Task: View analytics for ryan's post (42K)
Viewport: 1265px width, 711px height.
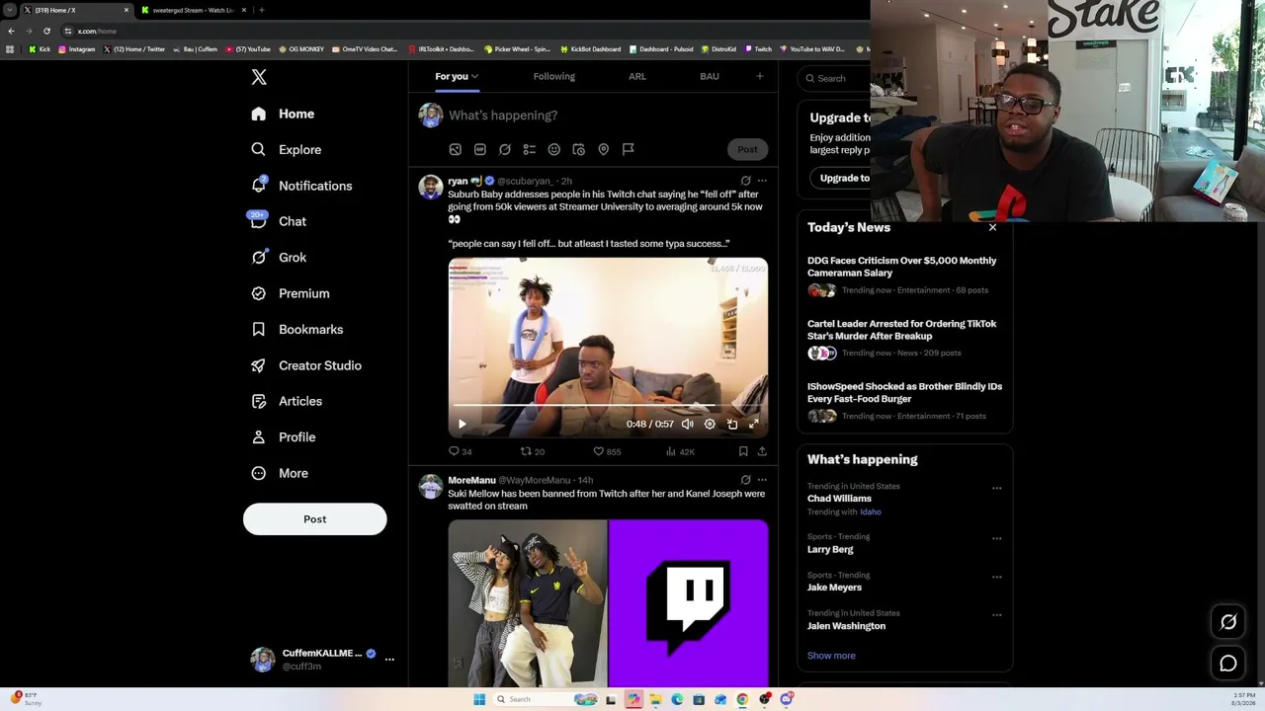Action: coord(680,451)
